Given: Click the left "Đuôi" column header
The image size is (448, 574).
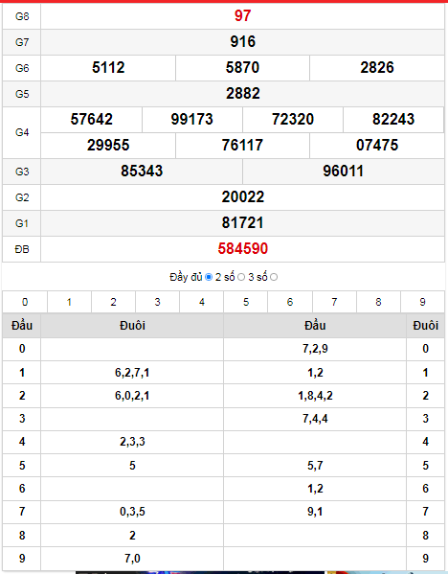Looking at the screenshot, I should (x=132, y=326).
